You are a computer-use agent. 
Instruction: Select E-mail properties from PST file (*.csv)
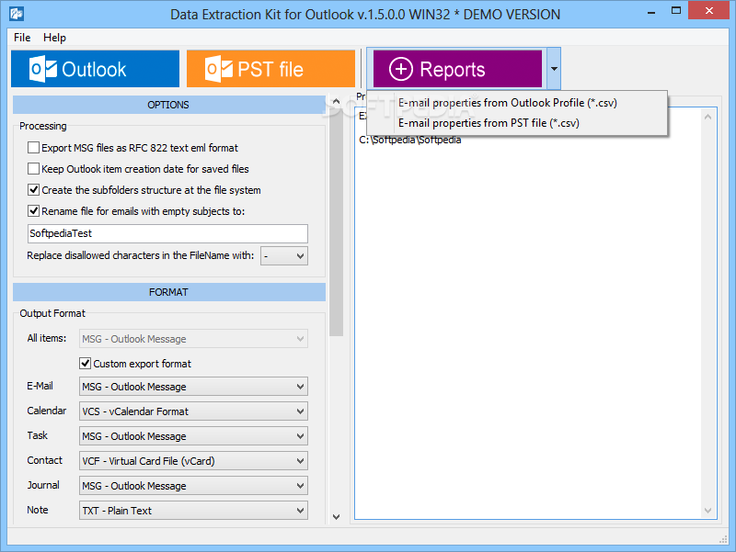pyautogui.click(x=489, y=123)
